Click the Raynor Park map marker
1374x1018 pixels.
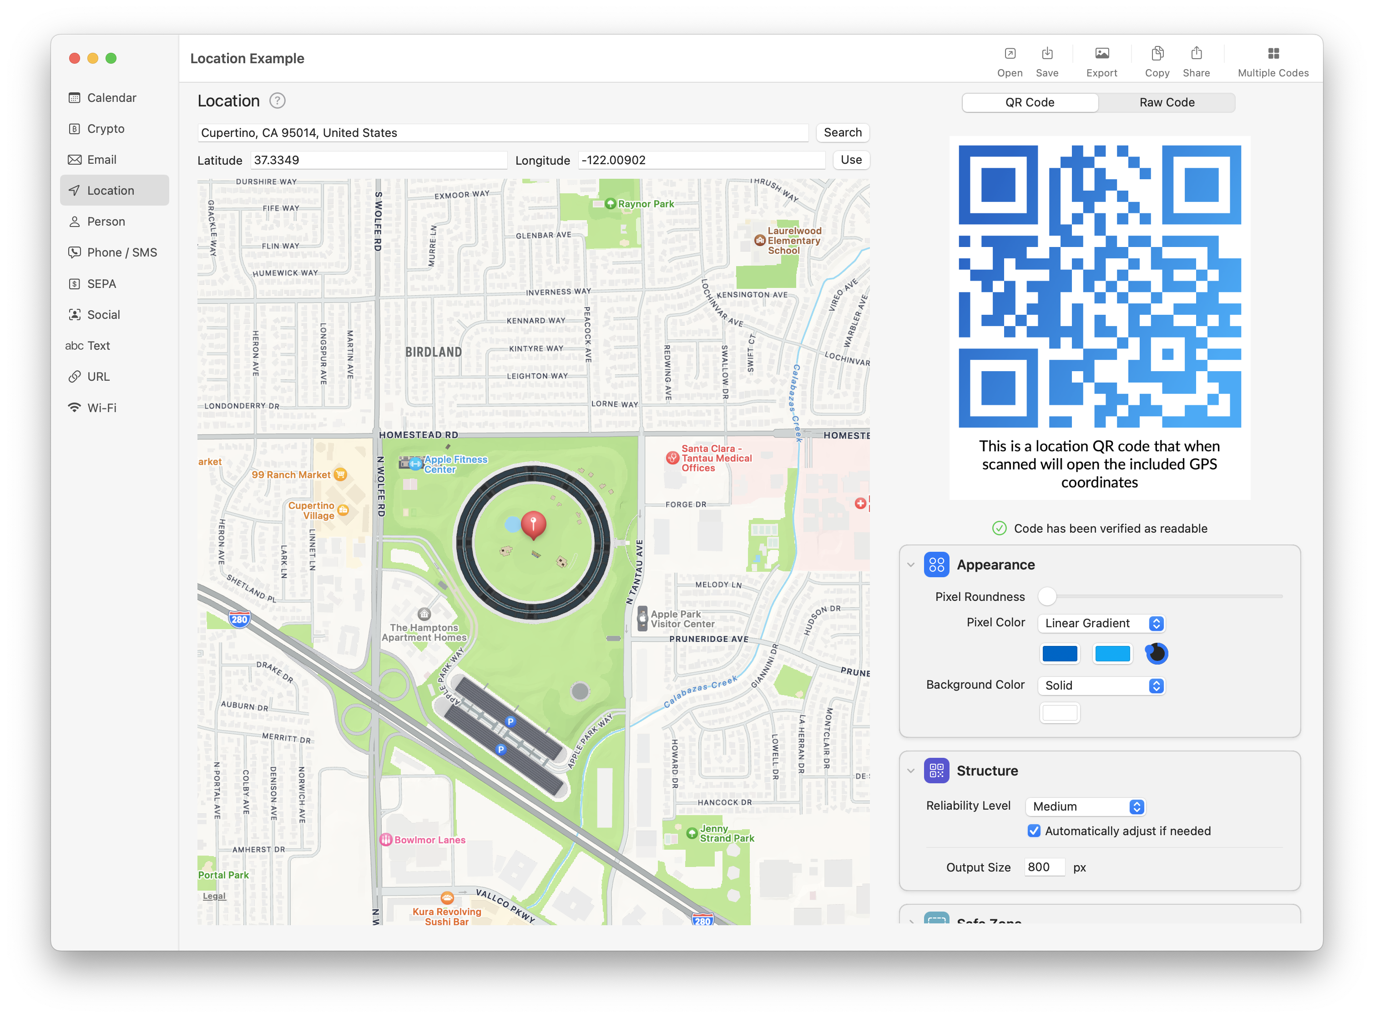[x=610, y=203]
